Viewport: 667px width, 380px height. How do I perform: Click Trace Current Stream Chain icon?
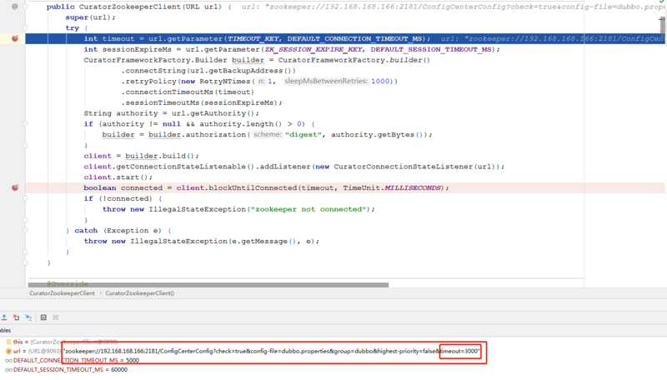pos(56,317)
